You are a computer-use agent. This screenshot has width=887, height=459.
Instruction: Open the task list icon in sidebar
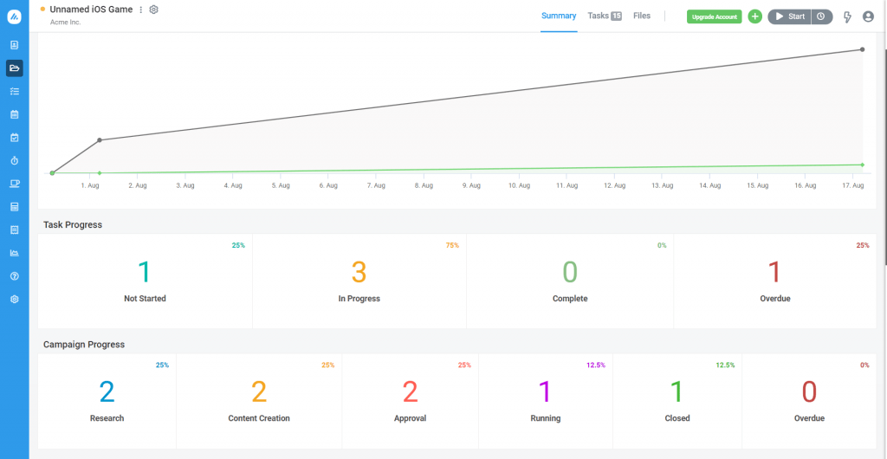pos(14,91)
